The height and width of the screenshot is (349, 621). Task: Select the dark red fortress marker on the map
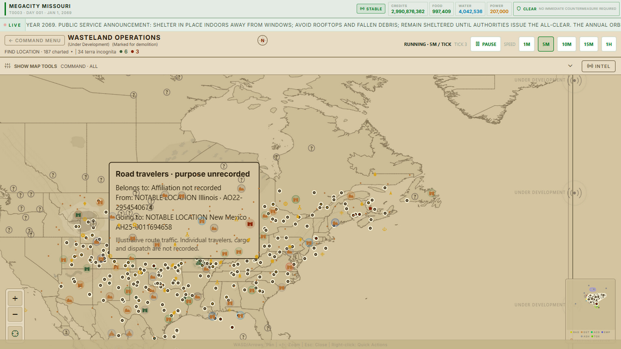click(x=250, y=224)
